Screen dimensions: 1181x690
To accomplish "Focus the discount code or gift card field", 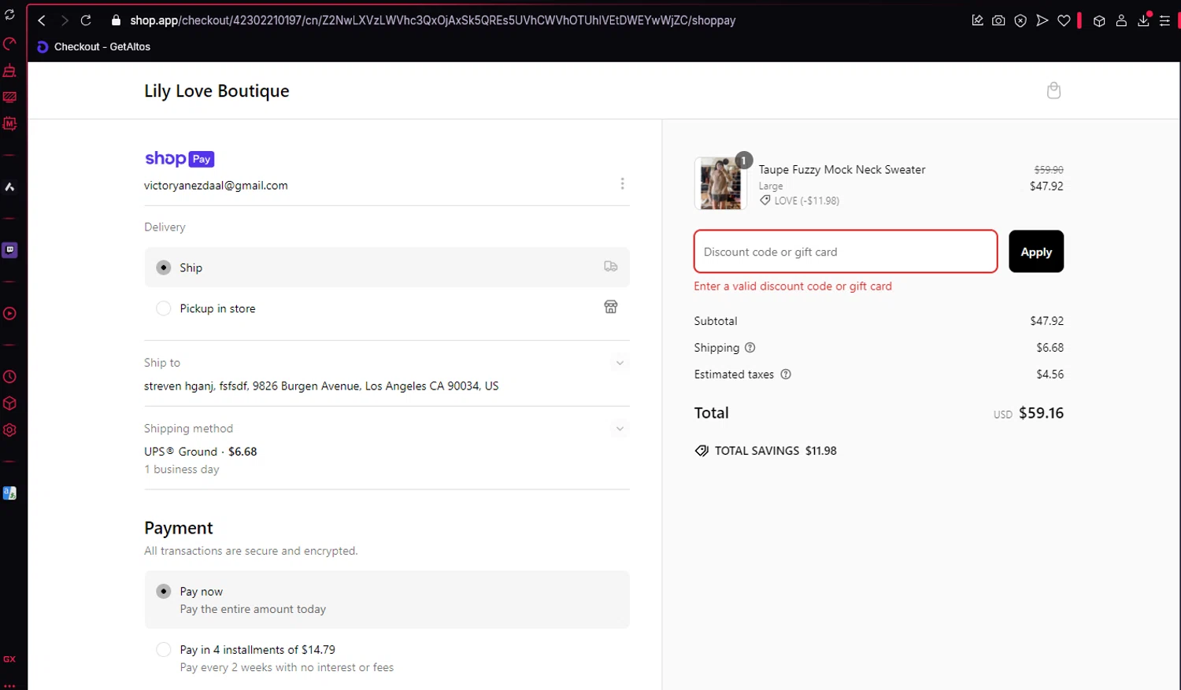I will point(846,252).
